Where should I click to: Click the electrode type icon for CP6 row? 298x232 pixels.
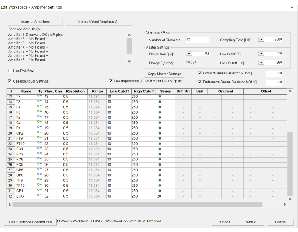pyautogui.click(x=40, y=174)
